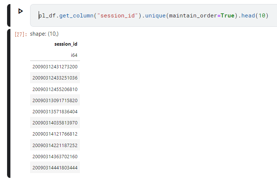Collapse the input cell using left bar
This screenshot has width=277, height=179.
(x=9, y=15)
